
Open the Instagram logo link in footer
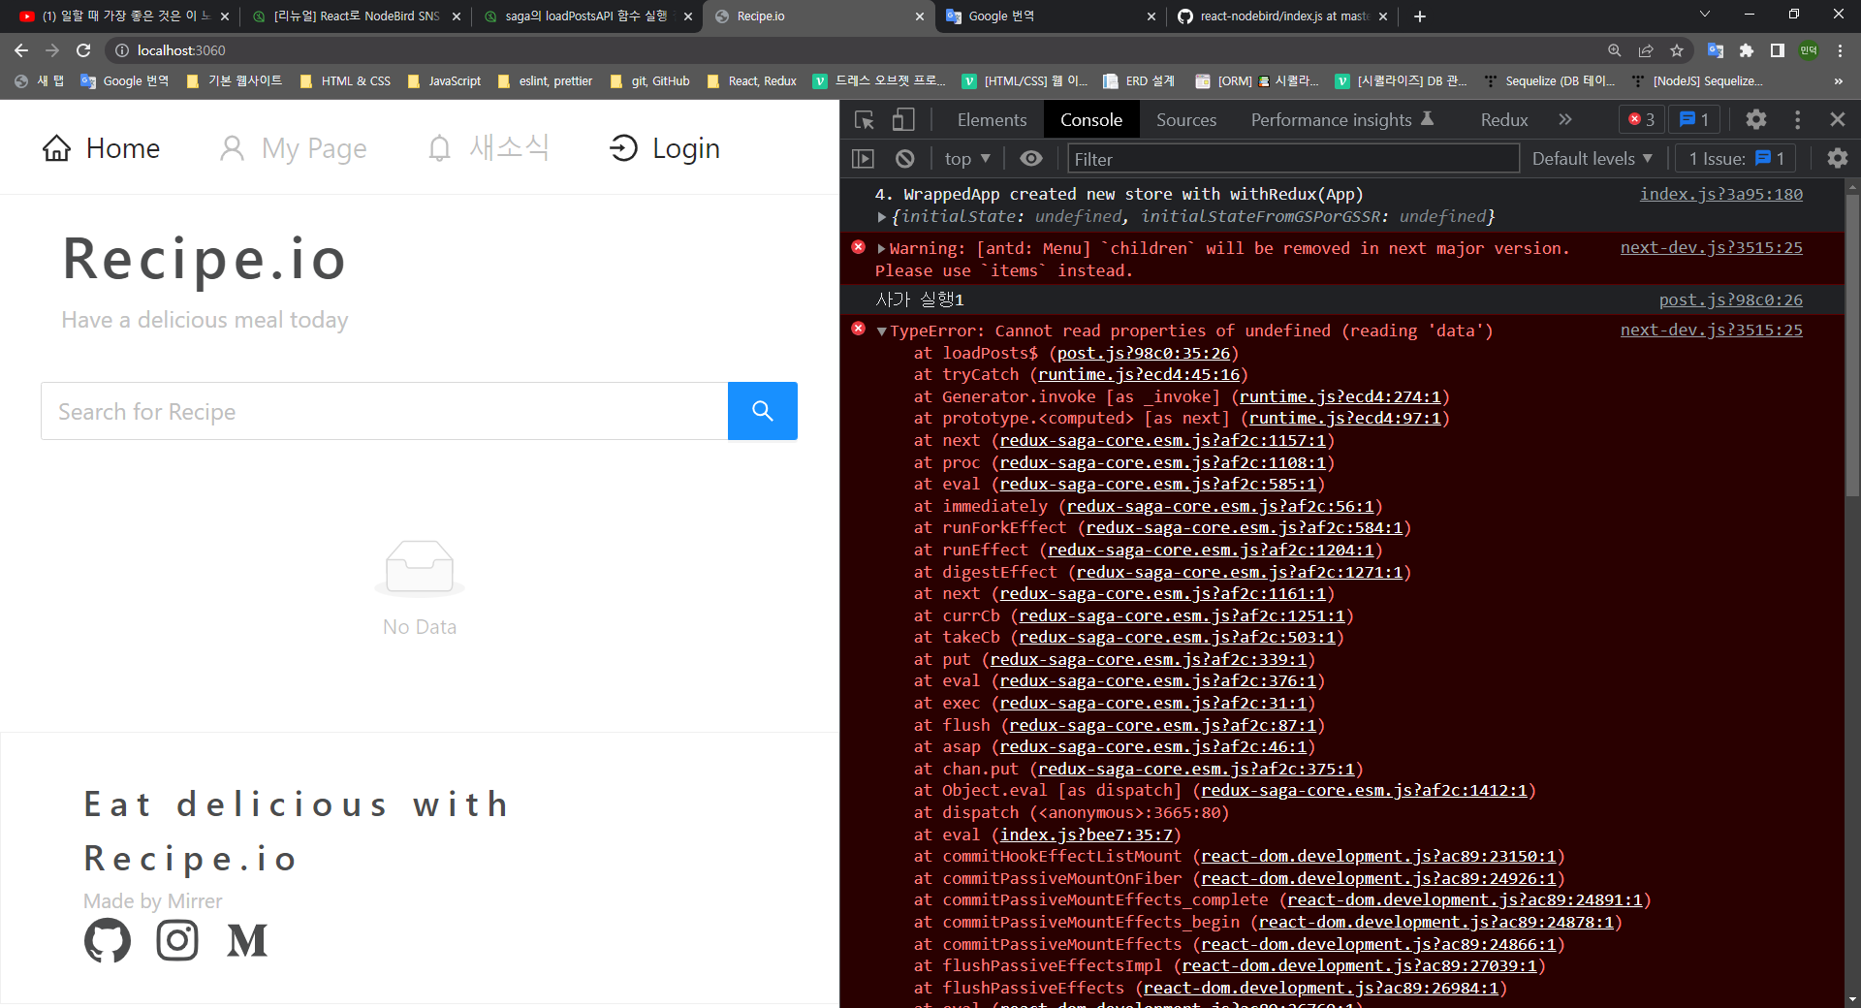tap(177, 940)
